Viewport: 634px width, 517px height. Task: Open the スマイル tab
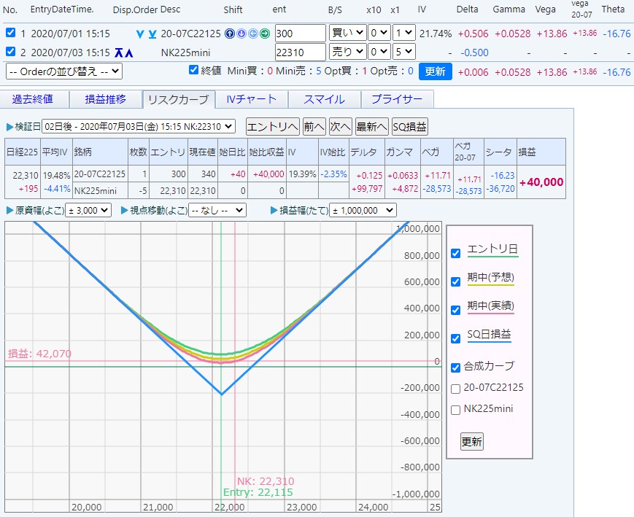[x=324, y=99]
